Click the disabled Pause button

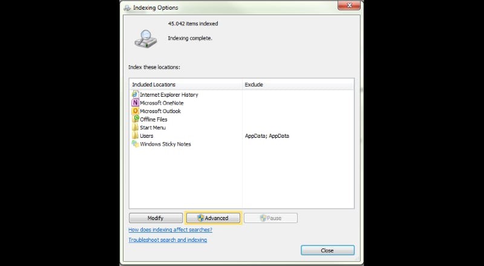(x=270, y=218)
